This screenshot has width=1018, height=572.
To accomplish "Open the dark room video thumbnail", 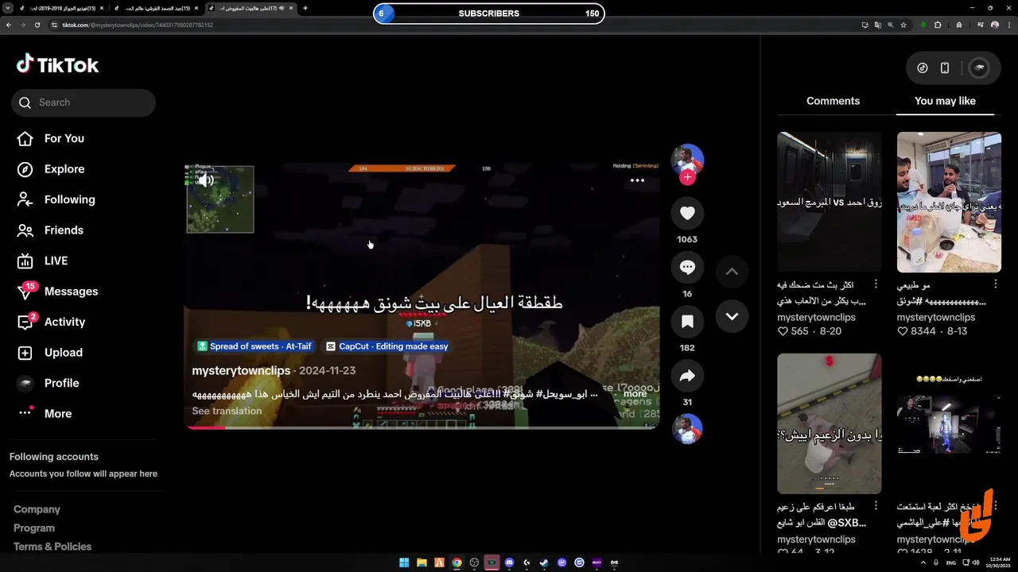I will 829,203.
